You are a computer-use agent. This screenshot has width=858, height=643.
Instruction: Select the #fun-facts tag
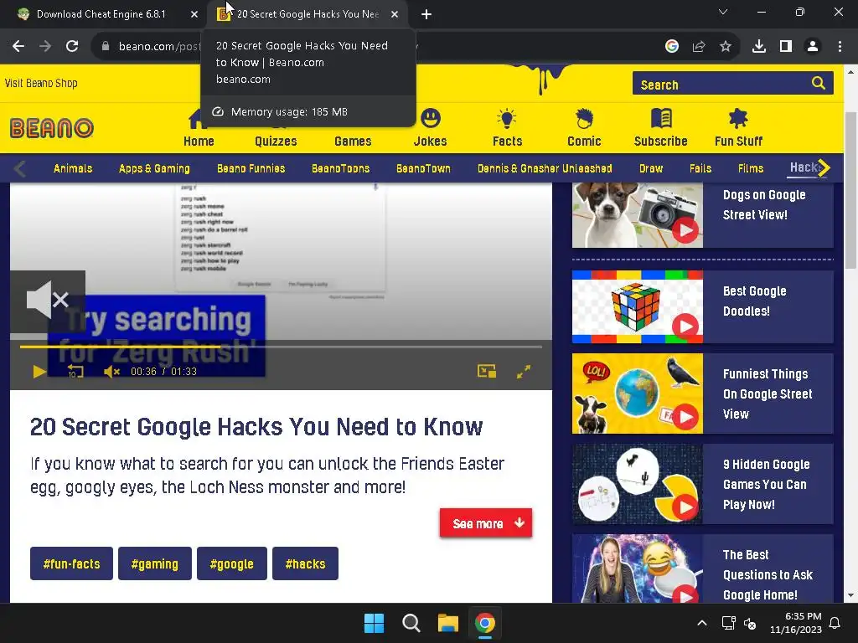coord(72,563)
